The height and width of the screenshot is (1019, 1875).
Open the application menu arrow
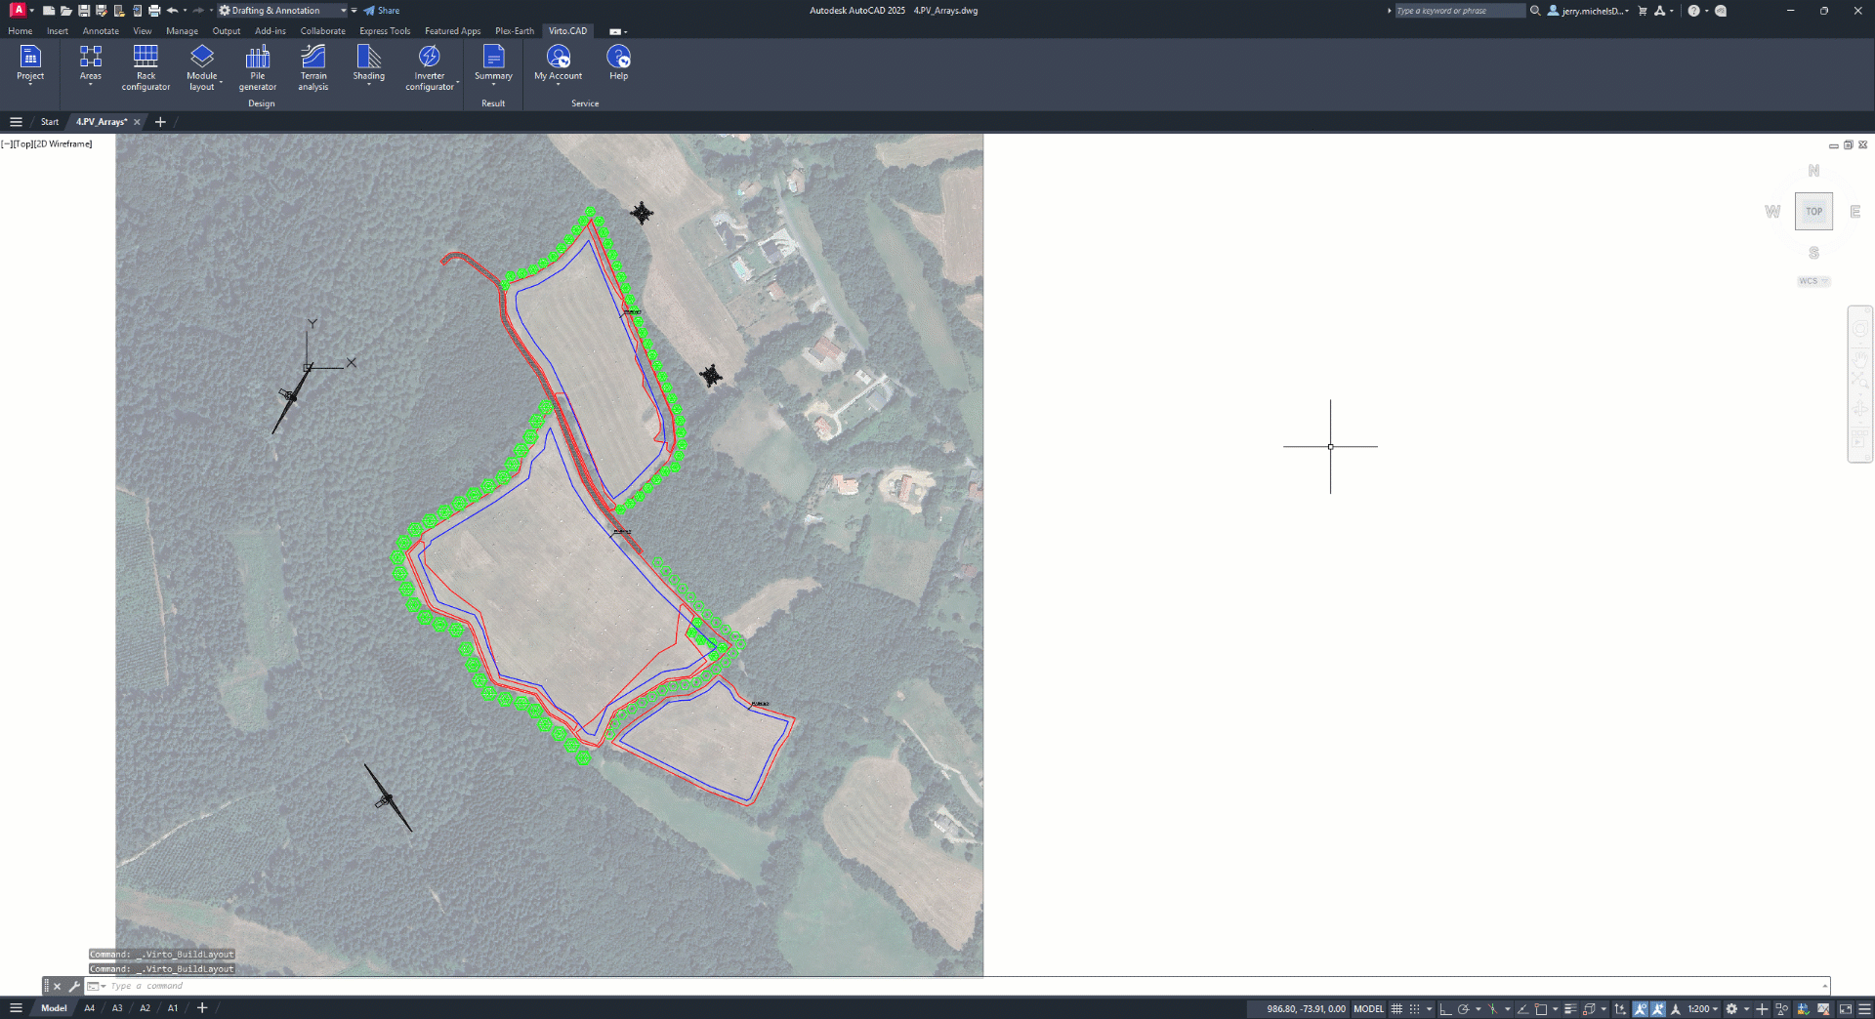click(31, 11)
